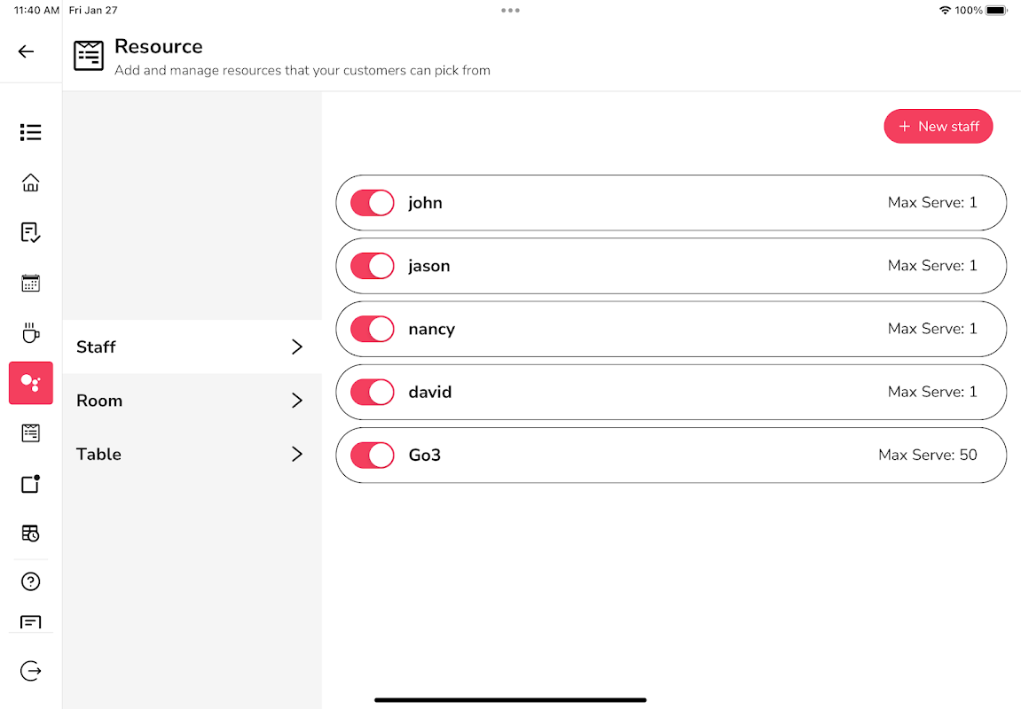The image size is (1021, 709).
Task: Open the jason Max Serve row
Action: coord(672,266)
